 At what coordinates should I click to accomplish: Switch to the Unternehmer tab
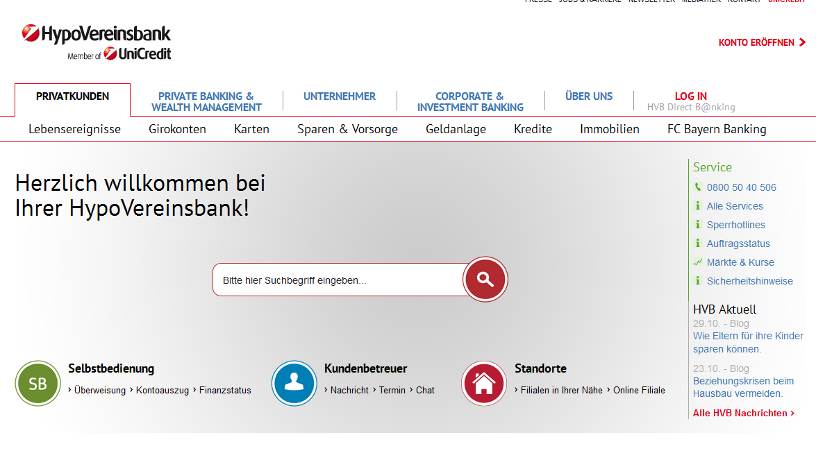pyautogui.click(x=340, y=96)
